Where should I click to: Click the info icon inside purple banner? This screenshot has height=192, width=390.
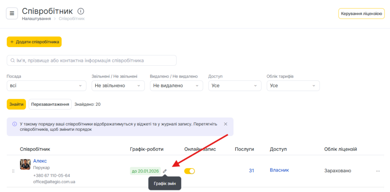(14, 124)
